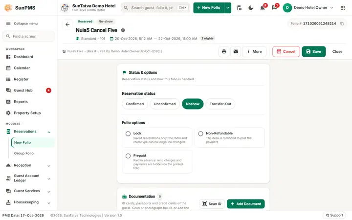This screenshot has width=352, height=220.
Task: Open the Support link in footer
Action: (334, 215)
